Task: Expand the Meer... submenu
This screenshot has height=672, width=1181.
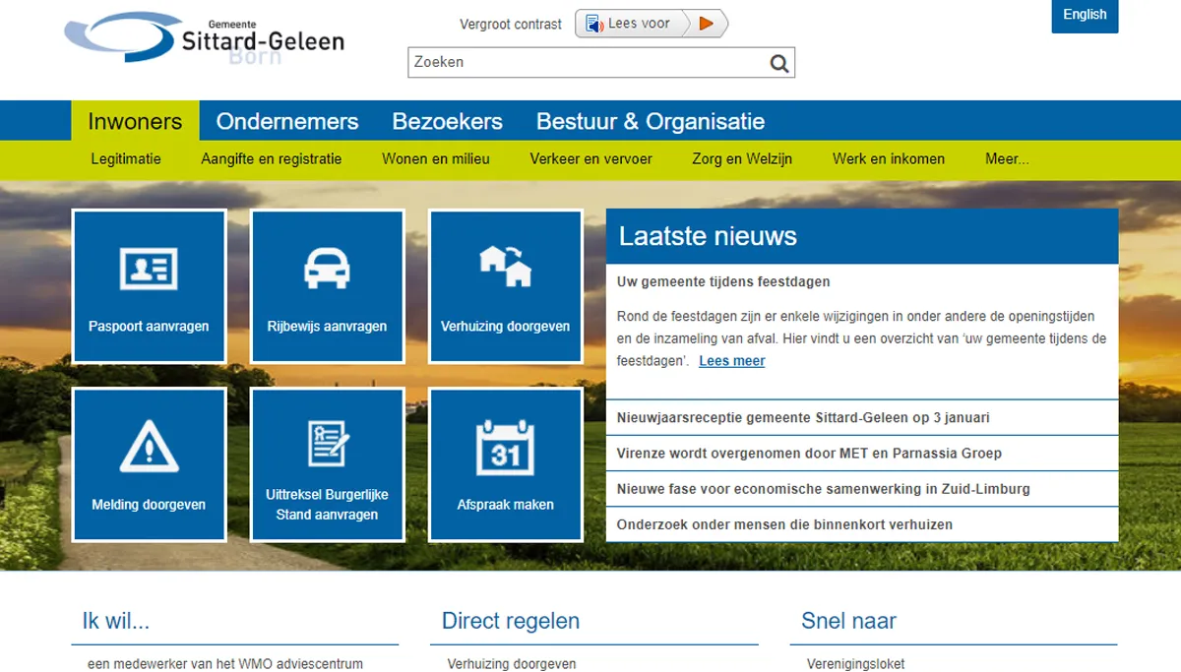Action: tap(1007, 158)
